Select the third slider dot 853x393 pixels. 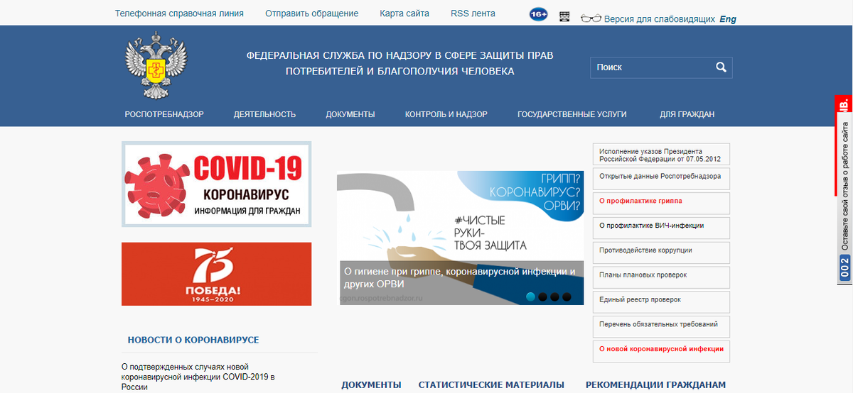coord(555,297)
